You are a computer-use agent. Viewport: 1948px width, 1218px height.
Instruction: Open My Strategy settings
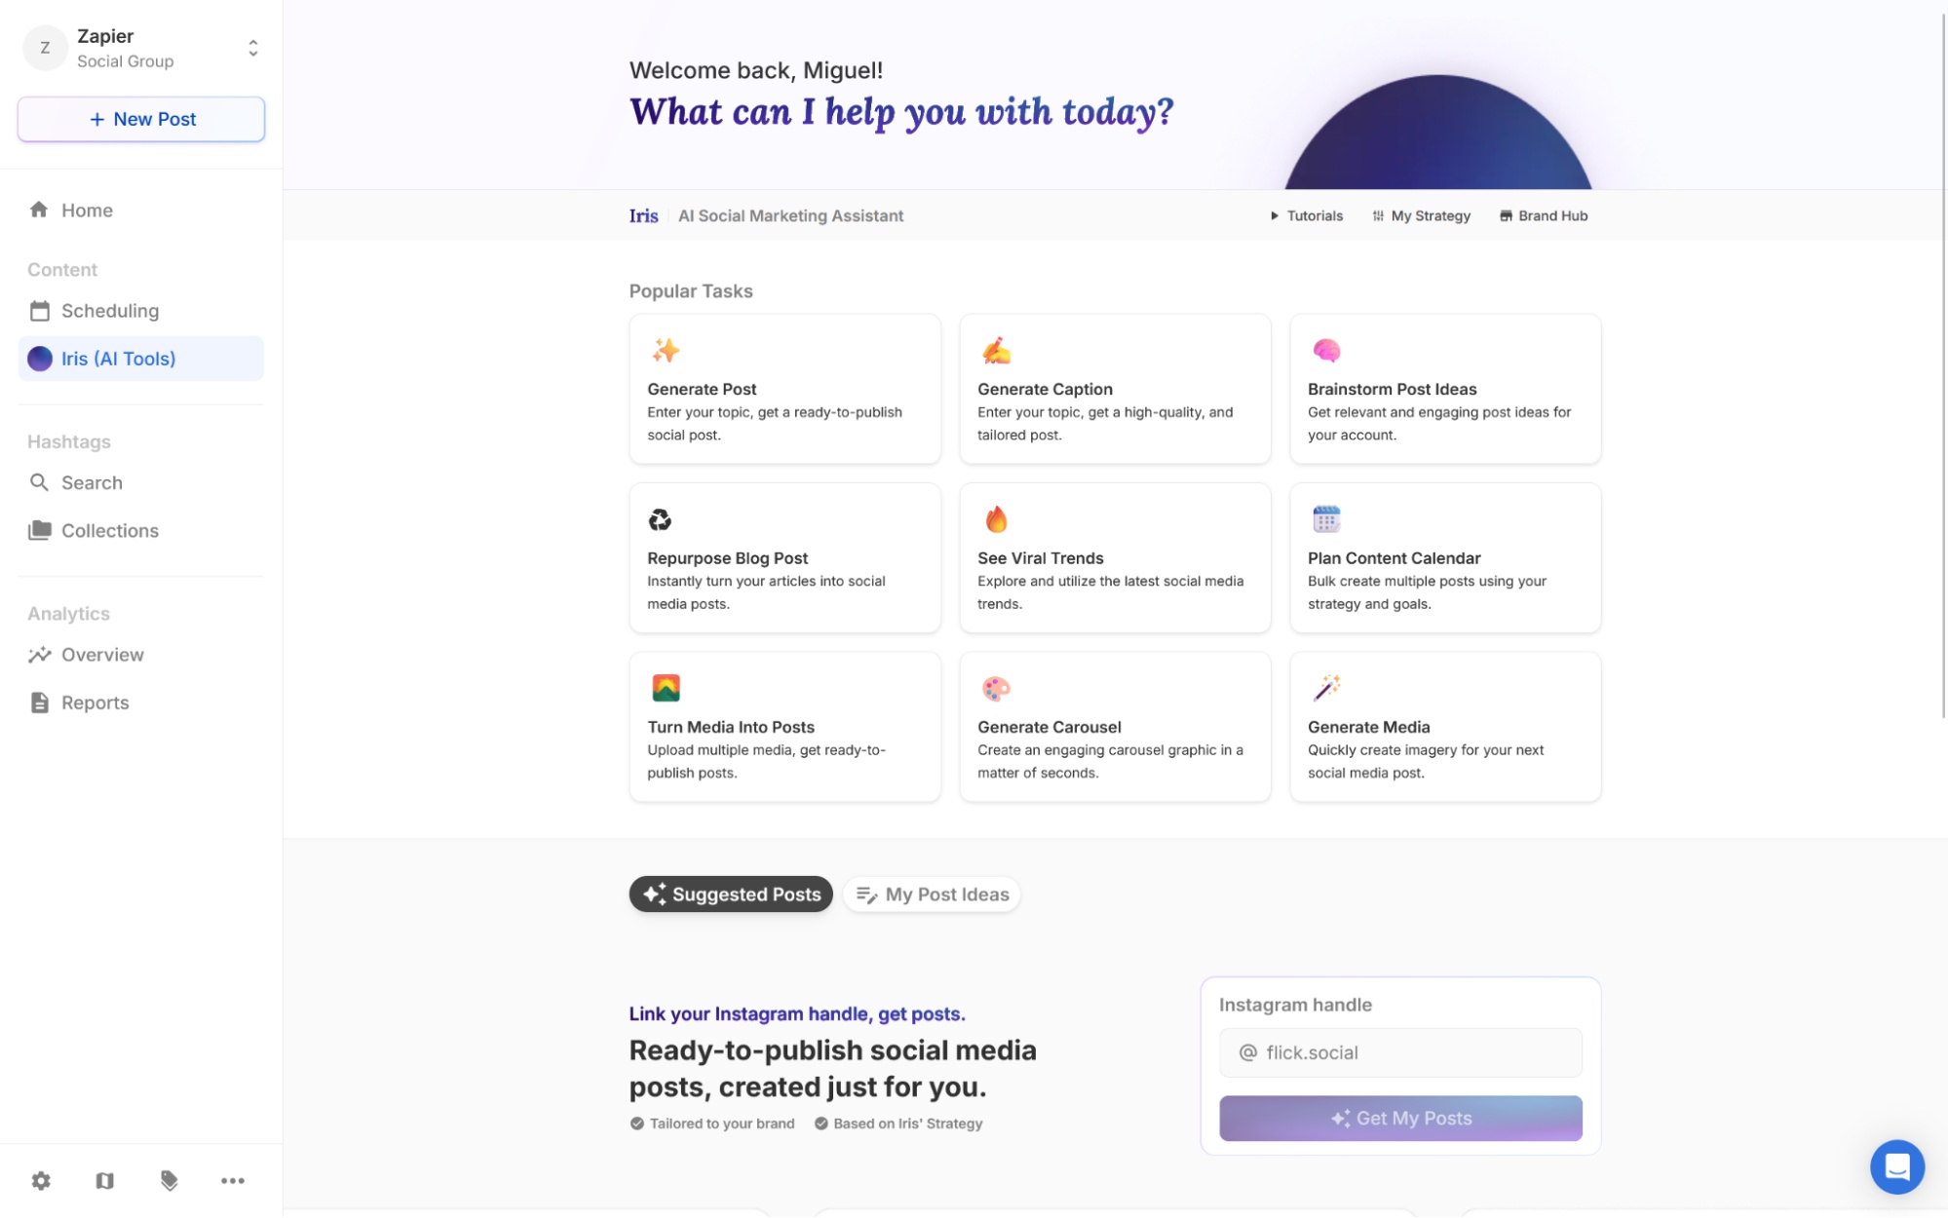tap(1421, 215)
